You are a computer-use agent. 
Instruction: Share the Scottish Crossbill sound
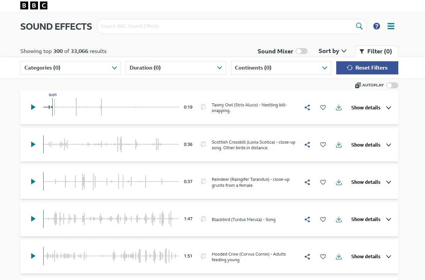coord(307,145)
